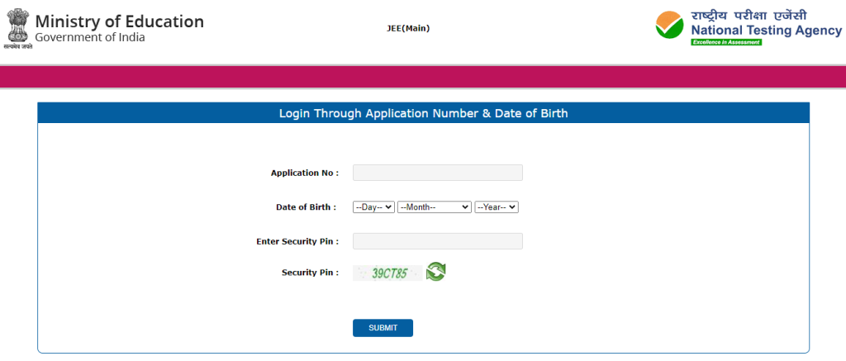
Task: Click the Enter Security Pin label
Action: [x=297, y=241]
